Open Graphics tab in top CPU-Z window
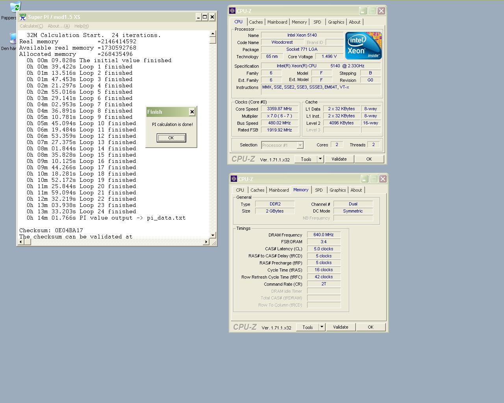Screen dimensions: 504x403 click(336, 22)
